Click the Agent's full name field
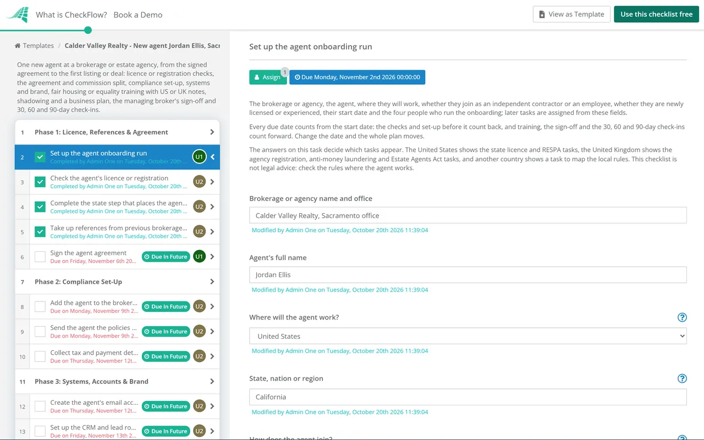The width and height of the screenshot is (704, 440). [x=468, y=274]
